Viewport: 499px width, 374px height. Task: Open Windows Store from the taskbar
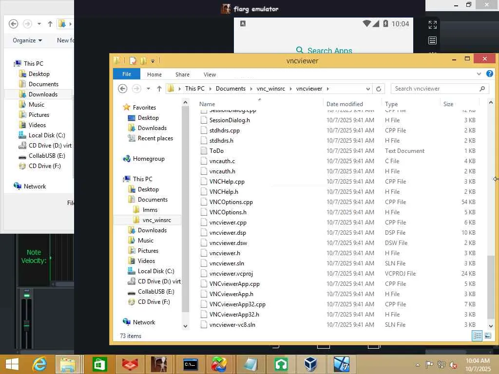[99, 364]
